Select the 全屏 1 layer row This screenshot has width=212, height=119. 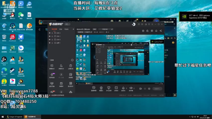[x=61, y=43]
